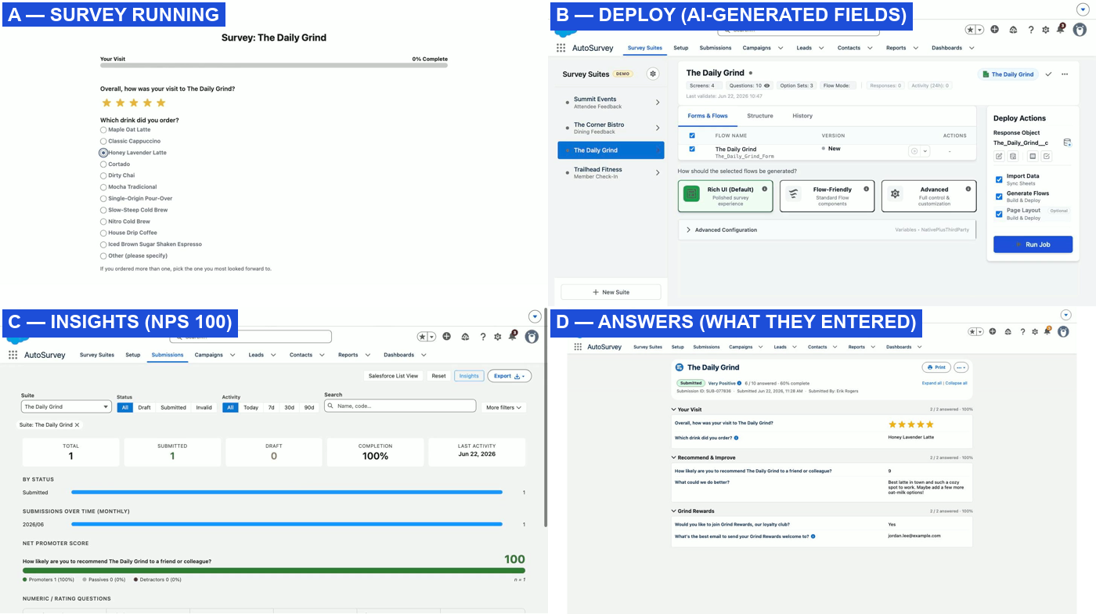Open the Suite combo box in Insights
Image resolution: width=1096 pixels, height=614 pixels.
tap(66, 406)
